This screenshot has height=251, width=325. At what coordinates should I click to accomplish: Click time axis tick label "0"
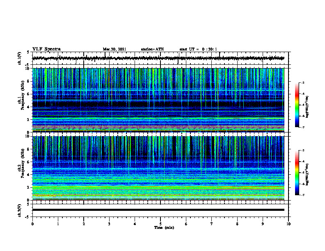32,224
